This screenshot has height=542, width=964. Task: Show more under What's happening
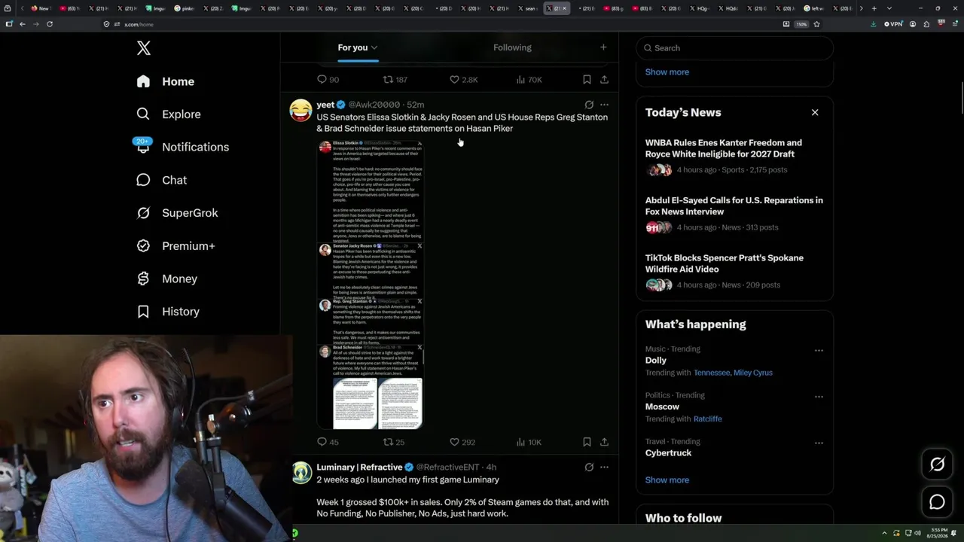(667, 480)
